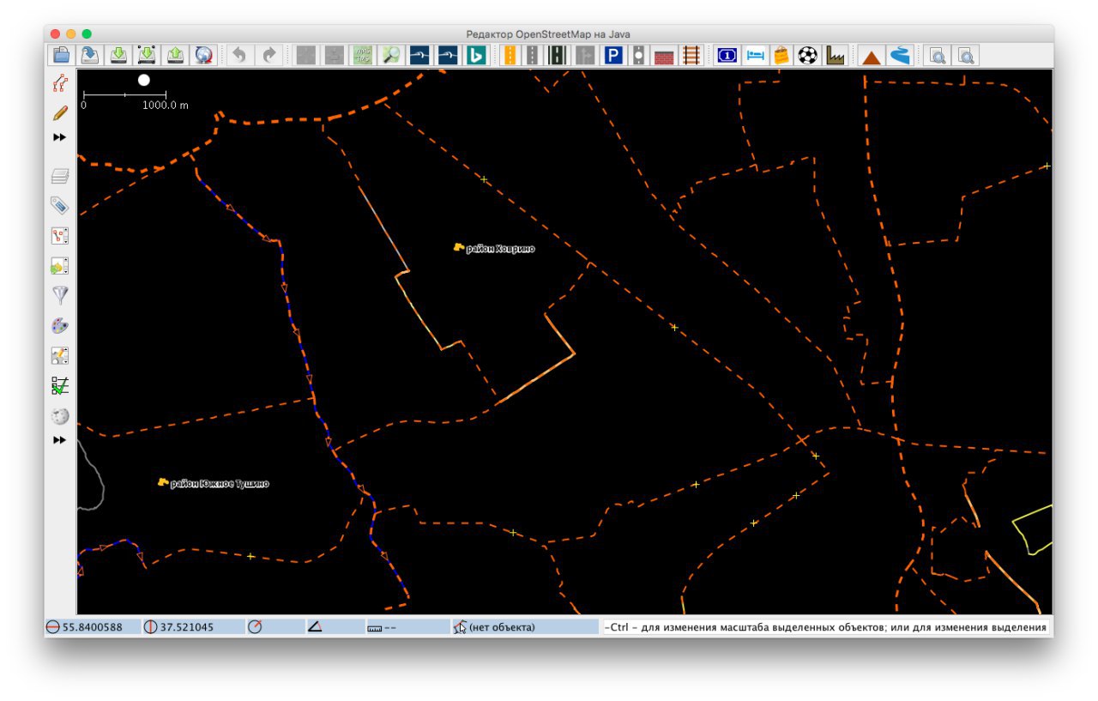Viewport: 1098px width, 701px height.
Task: Activate the select nodes and ways tool
Action: (59, 83)
